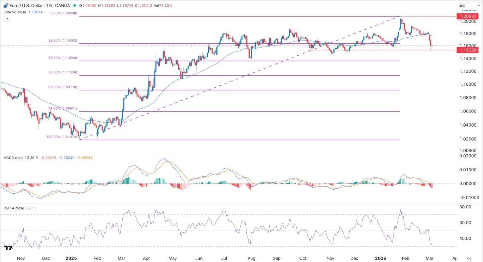Click the red 1.15328 price label

coord(467,50)
